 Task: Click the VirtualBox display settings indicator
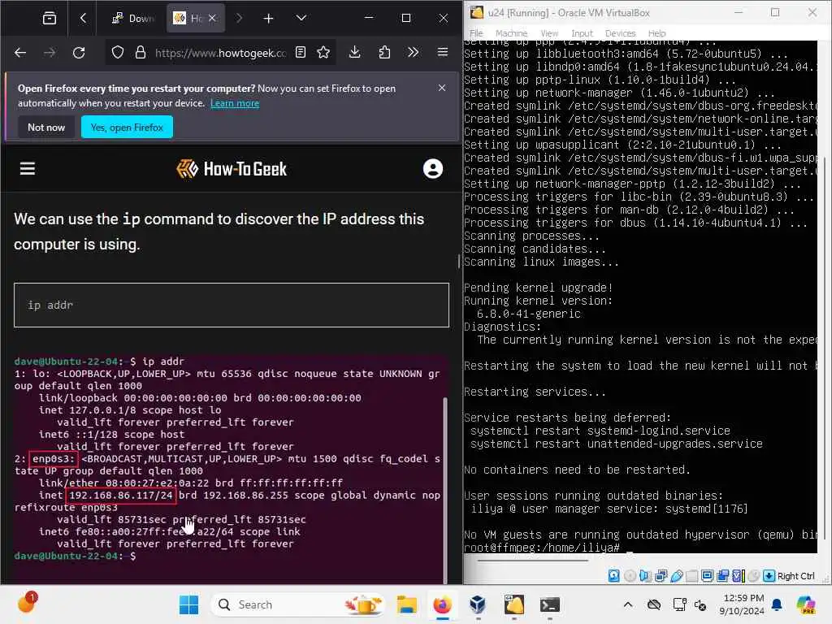[x=708, y=576]
